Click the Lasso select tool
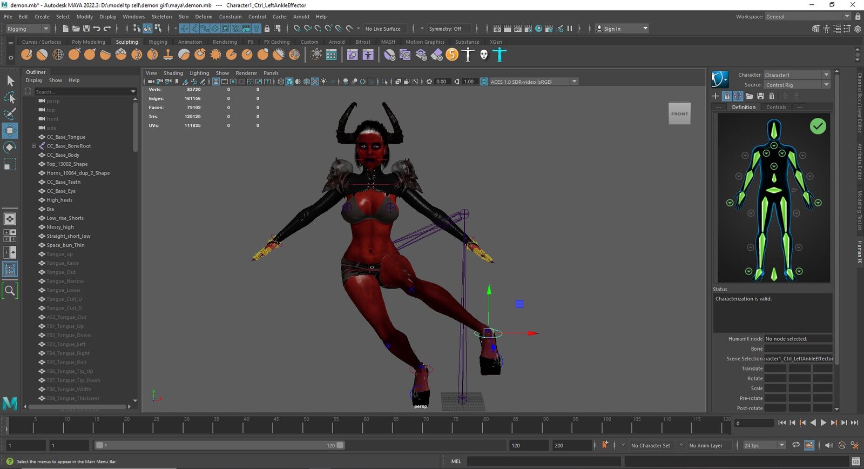This screenshot has height=469, width=864. point(10,97)
